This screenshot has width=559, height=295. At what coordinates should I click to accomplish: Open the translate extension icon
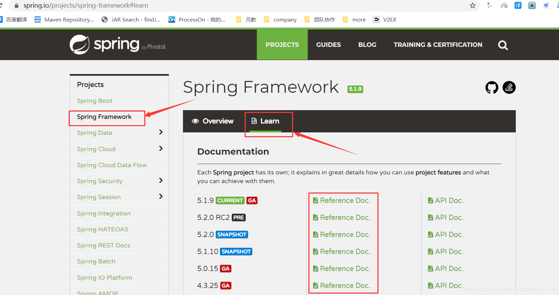[518, 6]
